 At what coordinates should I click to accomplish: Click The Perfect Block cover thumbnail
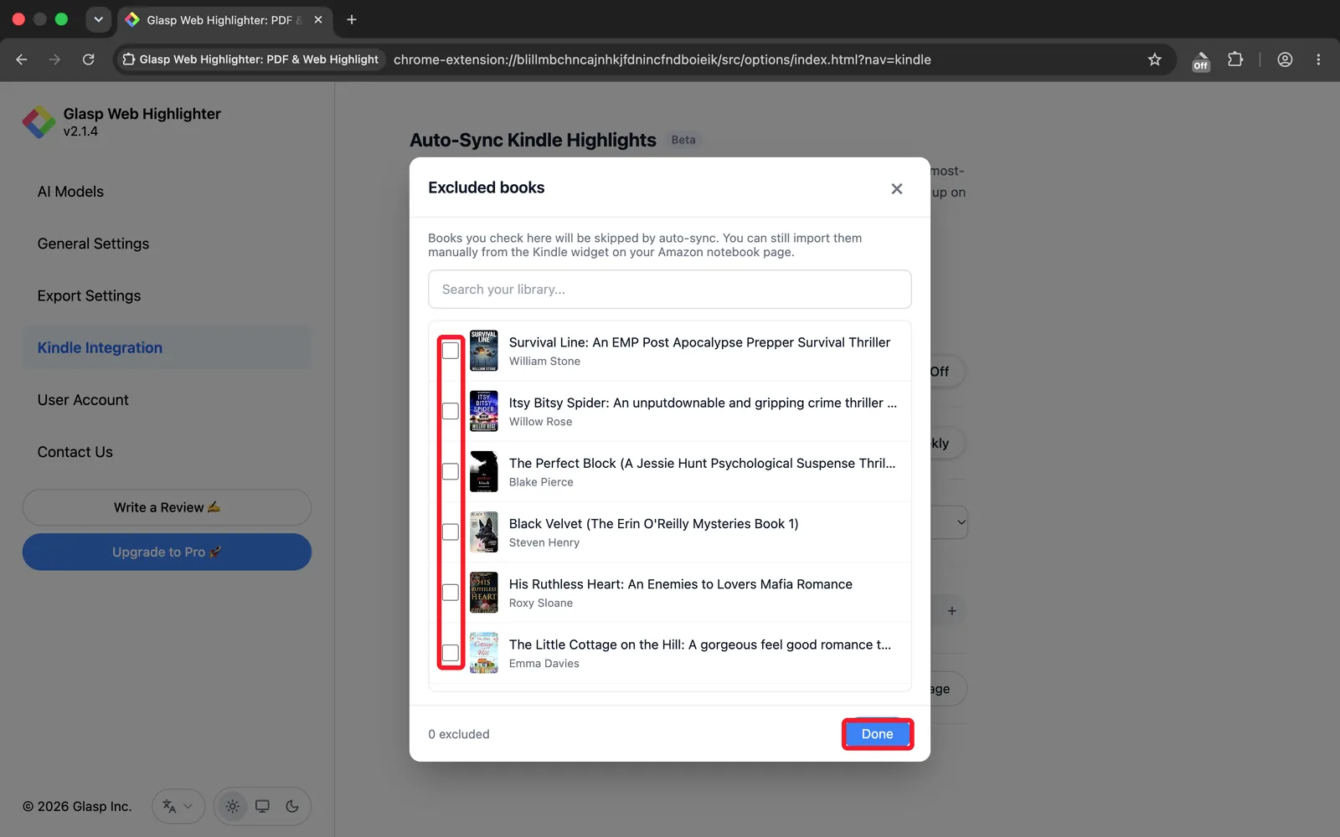coord(483,471)
